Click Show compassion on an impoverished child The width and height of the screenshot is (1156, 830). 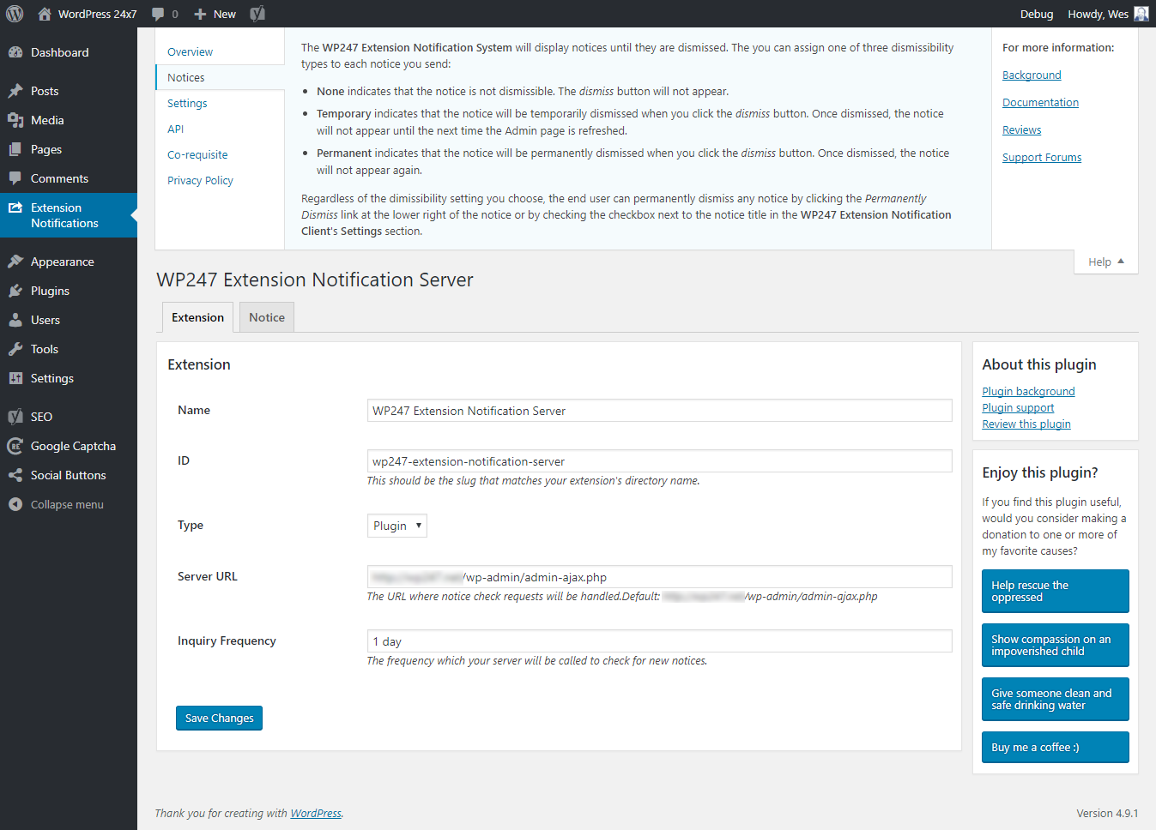pyautogui.click(x=1055, y=645)
